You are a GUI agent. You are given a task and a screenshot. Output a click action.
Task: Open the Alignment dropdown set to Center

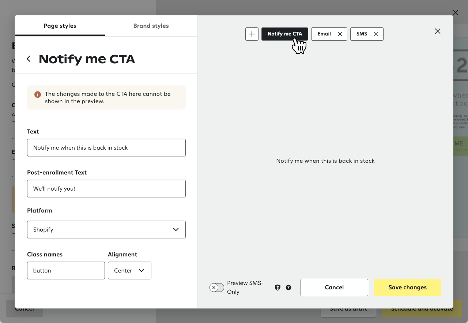point(129,270)
